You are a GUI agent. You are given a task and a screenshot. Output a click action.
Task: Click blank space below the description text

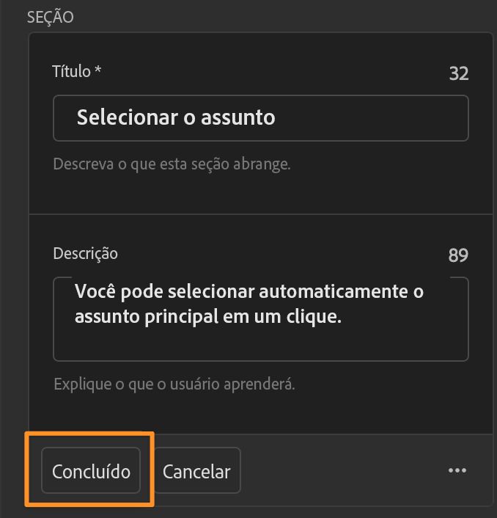pos(260,345)
